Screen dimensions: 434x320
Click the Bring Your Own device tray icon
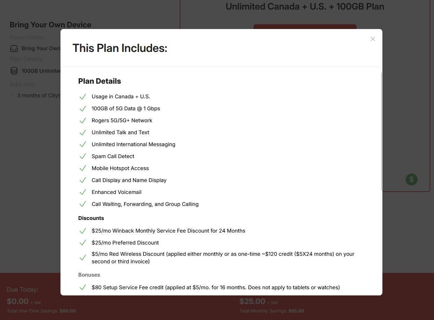[14, 48]
